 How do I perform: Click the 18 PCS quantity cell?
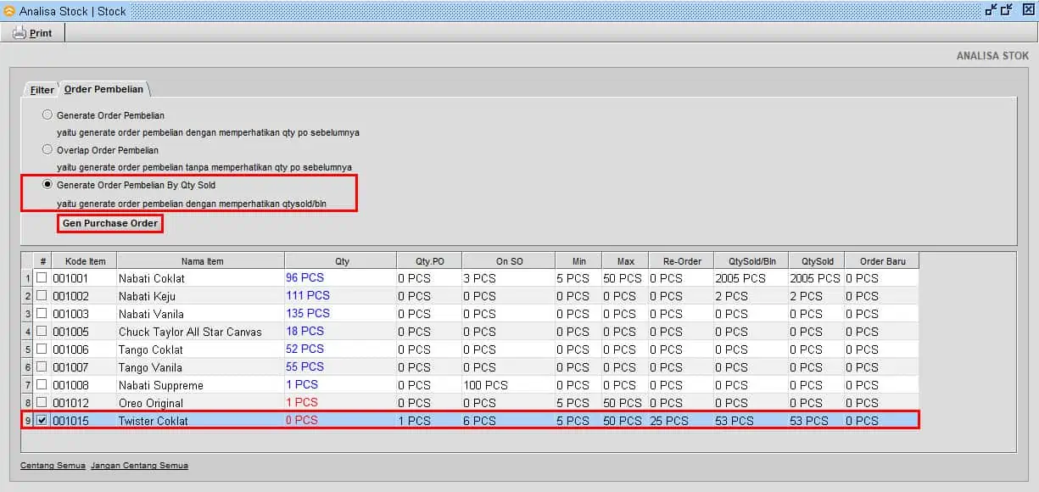tap(341, 331)
